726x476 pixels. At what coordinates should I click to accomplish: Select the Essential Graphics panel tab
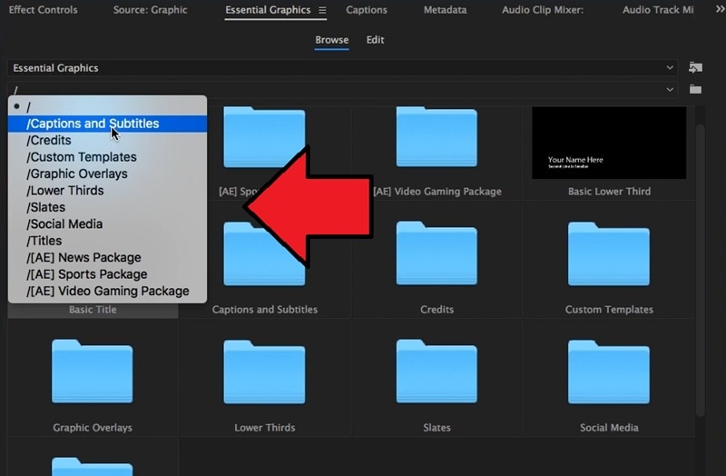tap(268, 10)
